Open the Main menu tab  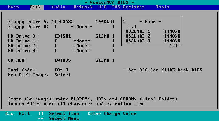[13, 7]
